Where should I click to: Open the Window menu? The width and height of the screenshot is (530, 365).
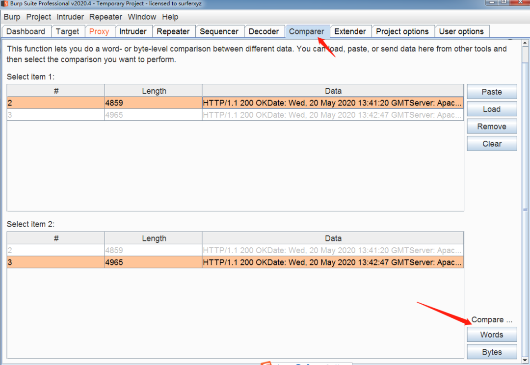[142, 17]
